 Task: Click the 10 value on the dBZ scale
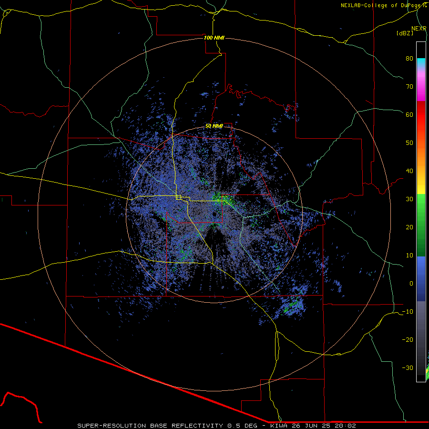[x=409, y=255]
